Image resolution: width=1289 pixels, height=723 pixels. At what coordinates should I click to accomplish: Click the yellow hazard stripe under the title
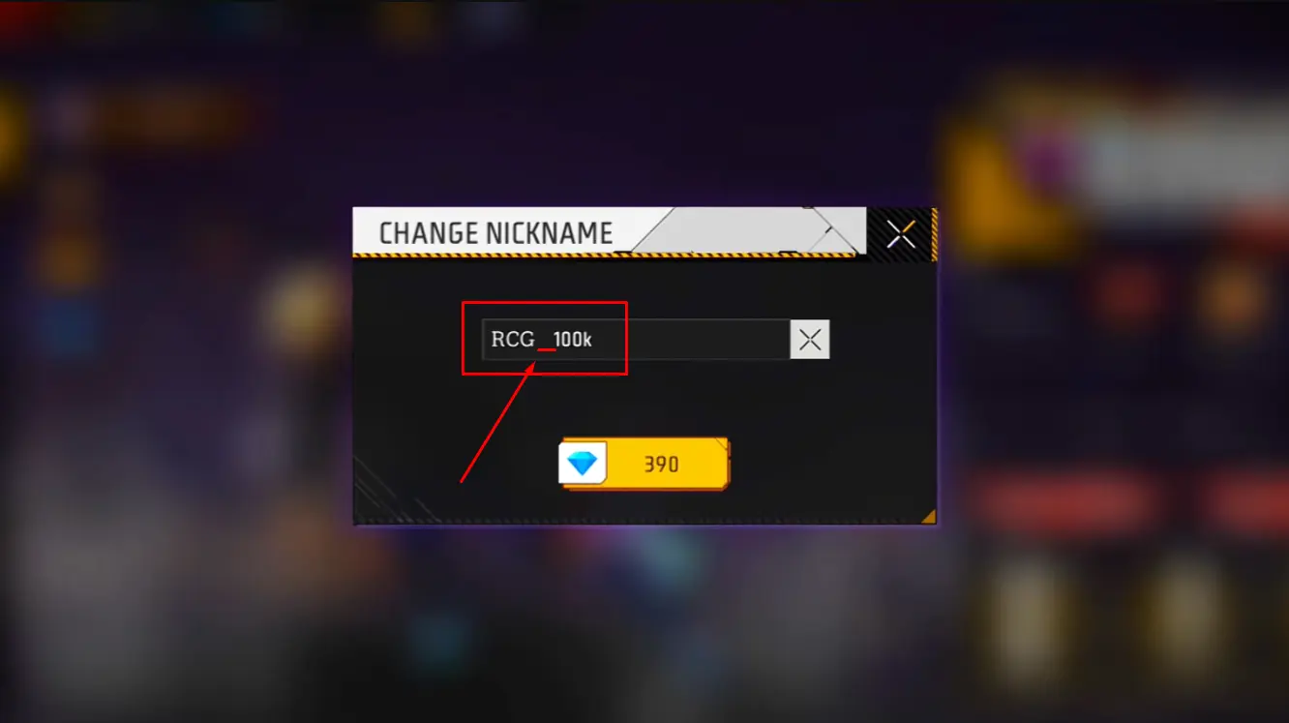tap(605, 255)
